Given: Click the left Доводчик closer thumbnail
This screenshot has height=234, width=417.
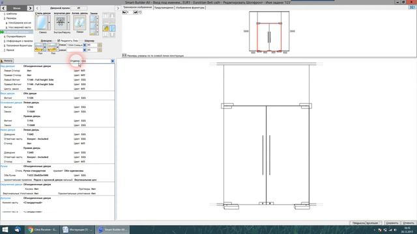Looking at the screenshot, I should click(39, 47).
